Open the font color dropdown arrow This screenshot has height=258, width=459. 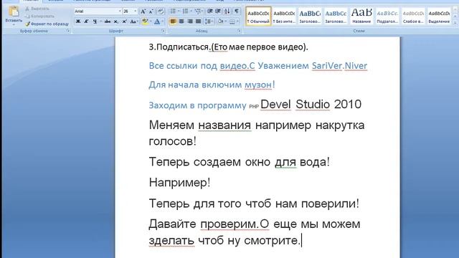coord(163,21)
